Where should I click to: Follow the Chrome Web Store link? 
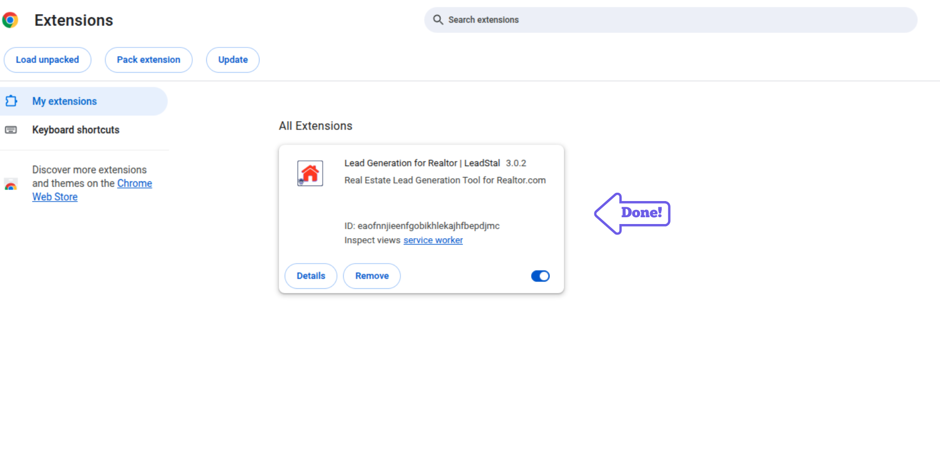click(135, 183)
